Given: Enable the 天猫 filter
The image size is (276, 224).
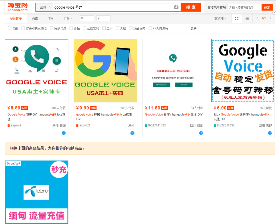Looking at the screenshot, I should [x=118, y=28].
